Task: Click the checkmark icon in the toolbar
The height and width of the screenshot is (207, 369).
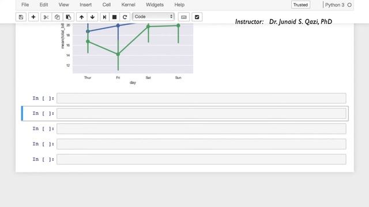Action: 197,17
